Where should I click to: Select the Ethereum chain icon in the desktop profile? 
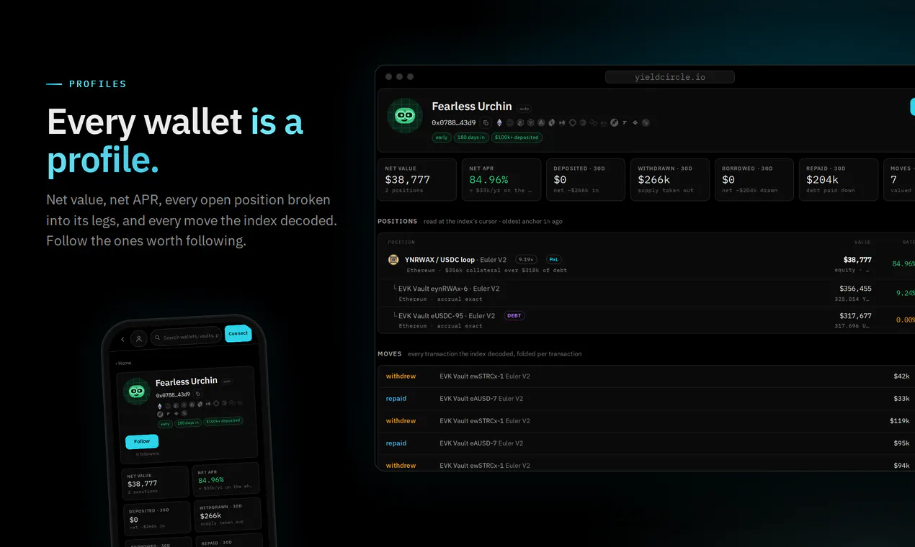point(499,122)
